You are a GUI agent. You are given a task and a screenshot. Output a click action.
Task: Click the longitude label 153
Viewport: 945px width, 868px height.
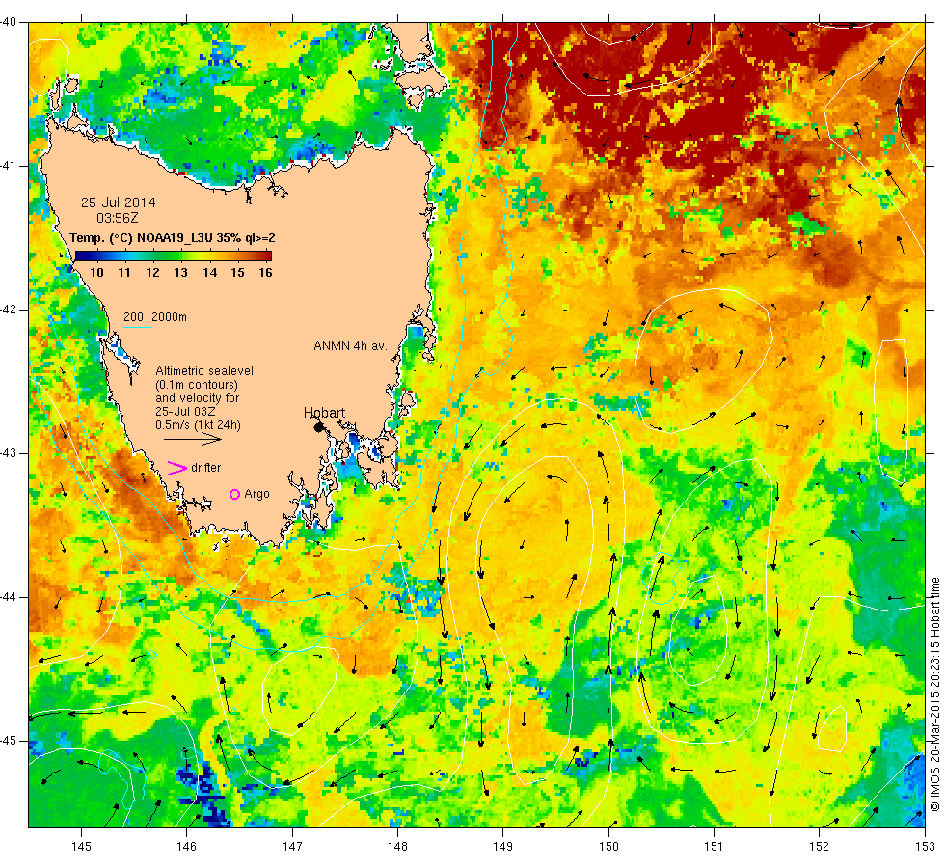[x=925, y=847]
